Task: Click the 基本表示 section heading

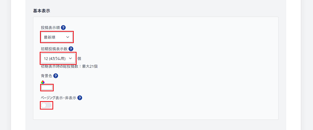Action: pyautogui.click(x=41, y=11)
